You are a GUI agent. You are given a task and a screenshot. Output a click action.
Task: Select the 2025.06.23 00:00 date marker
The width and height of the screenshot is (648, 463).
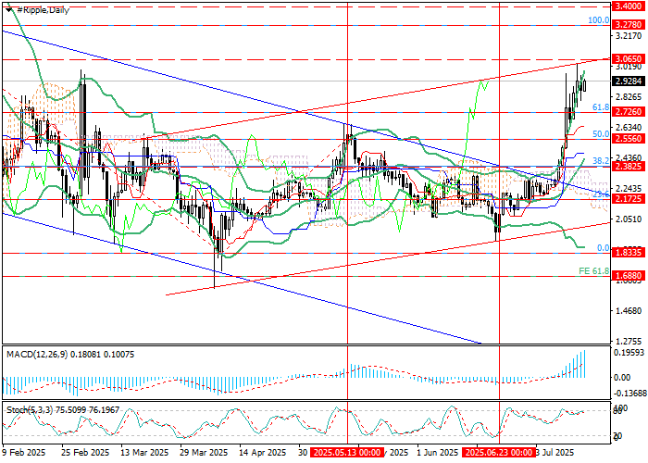498,455
